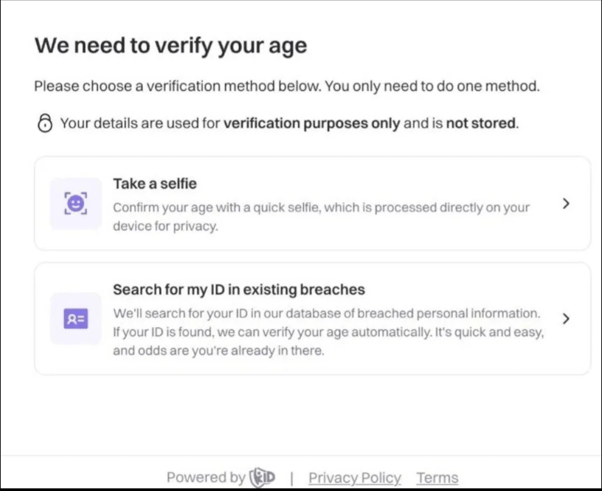Click the "We need to verify your age" heading
Image resolution: width=602 pixels, height=491 pixels.
pos(170,46)
